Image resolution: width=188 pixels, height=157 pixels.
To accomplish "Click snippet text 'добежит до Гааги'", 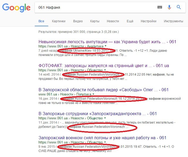I will point(51,127).
